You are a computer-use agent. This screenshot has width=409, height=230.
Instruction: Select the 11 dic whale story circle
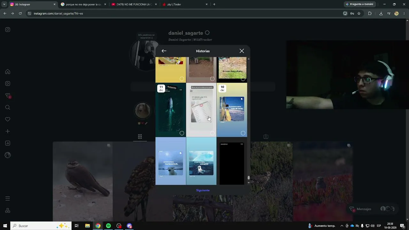tap(182, 133)
